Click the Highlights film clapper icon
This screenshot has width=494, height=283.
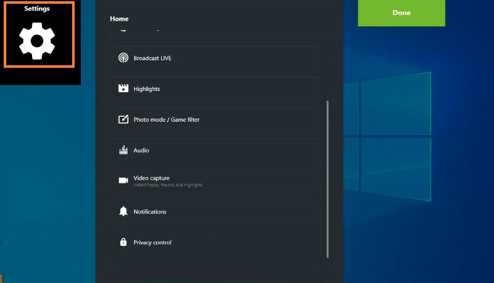(123, 89)
